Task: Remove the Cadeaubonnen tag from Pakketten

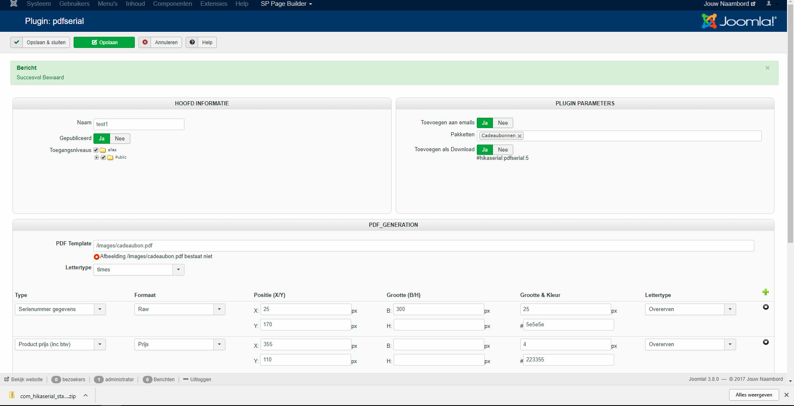Action: click(x=519, y=136)
